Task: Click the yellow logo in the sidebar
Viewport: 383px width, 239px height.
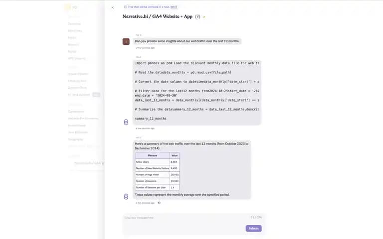Action: tap(67, 7)
